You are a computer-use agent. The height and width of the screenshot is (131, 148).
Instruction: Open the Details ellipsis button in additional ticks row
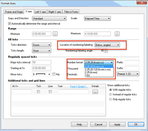[95, 92]
